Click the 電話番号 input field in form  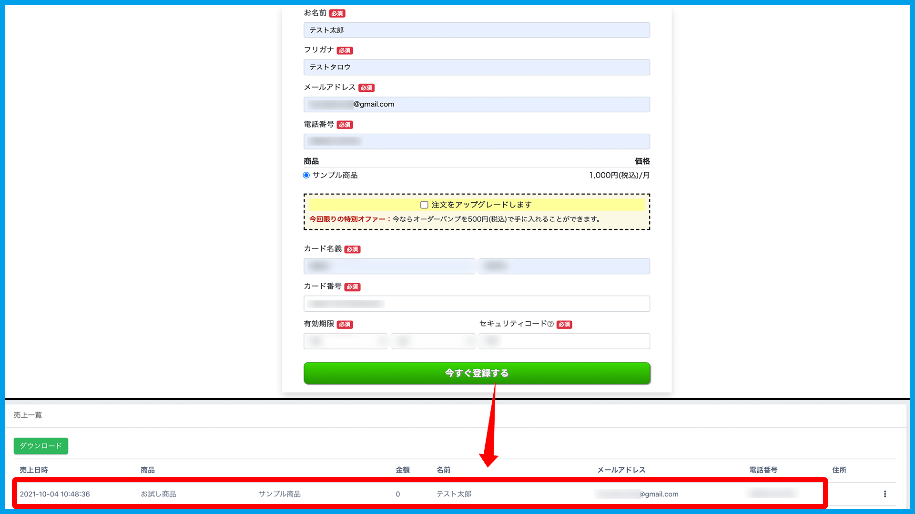click(x=477, y=141)
